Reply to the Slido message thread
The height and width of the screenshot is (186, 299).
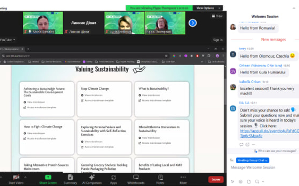pyautogui.click(x=241, y=144)
